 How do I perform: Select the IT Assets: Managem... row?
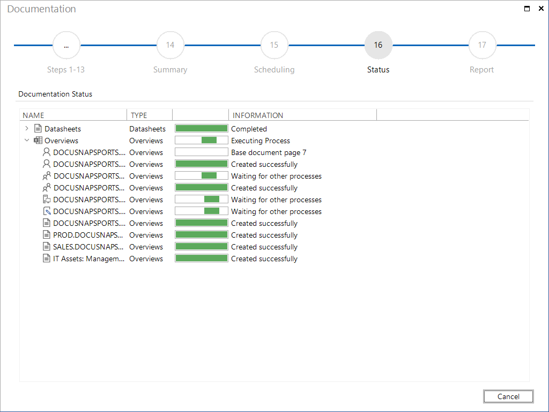click(88, 259)
